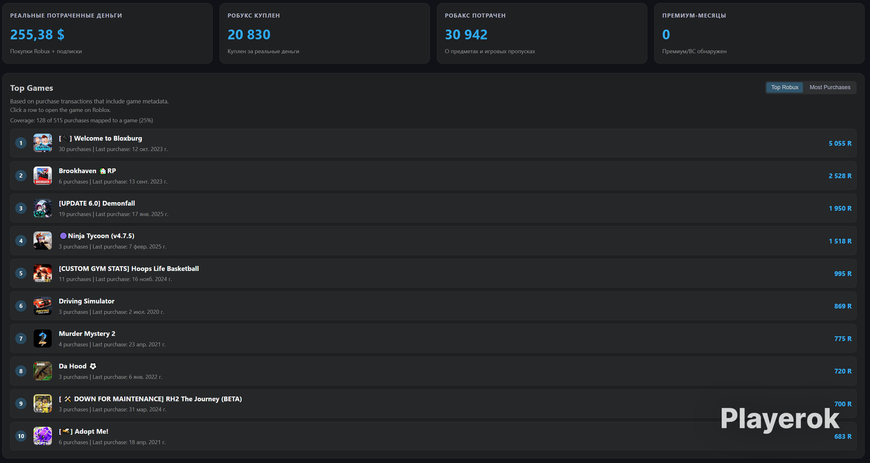Click the 869 R amount for Driving Simulator

pyautogui.click(x=843, y=306)
